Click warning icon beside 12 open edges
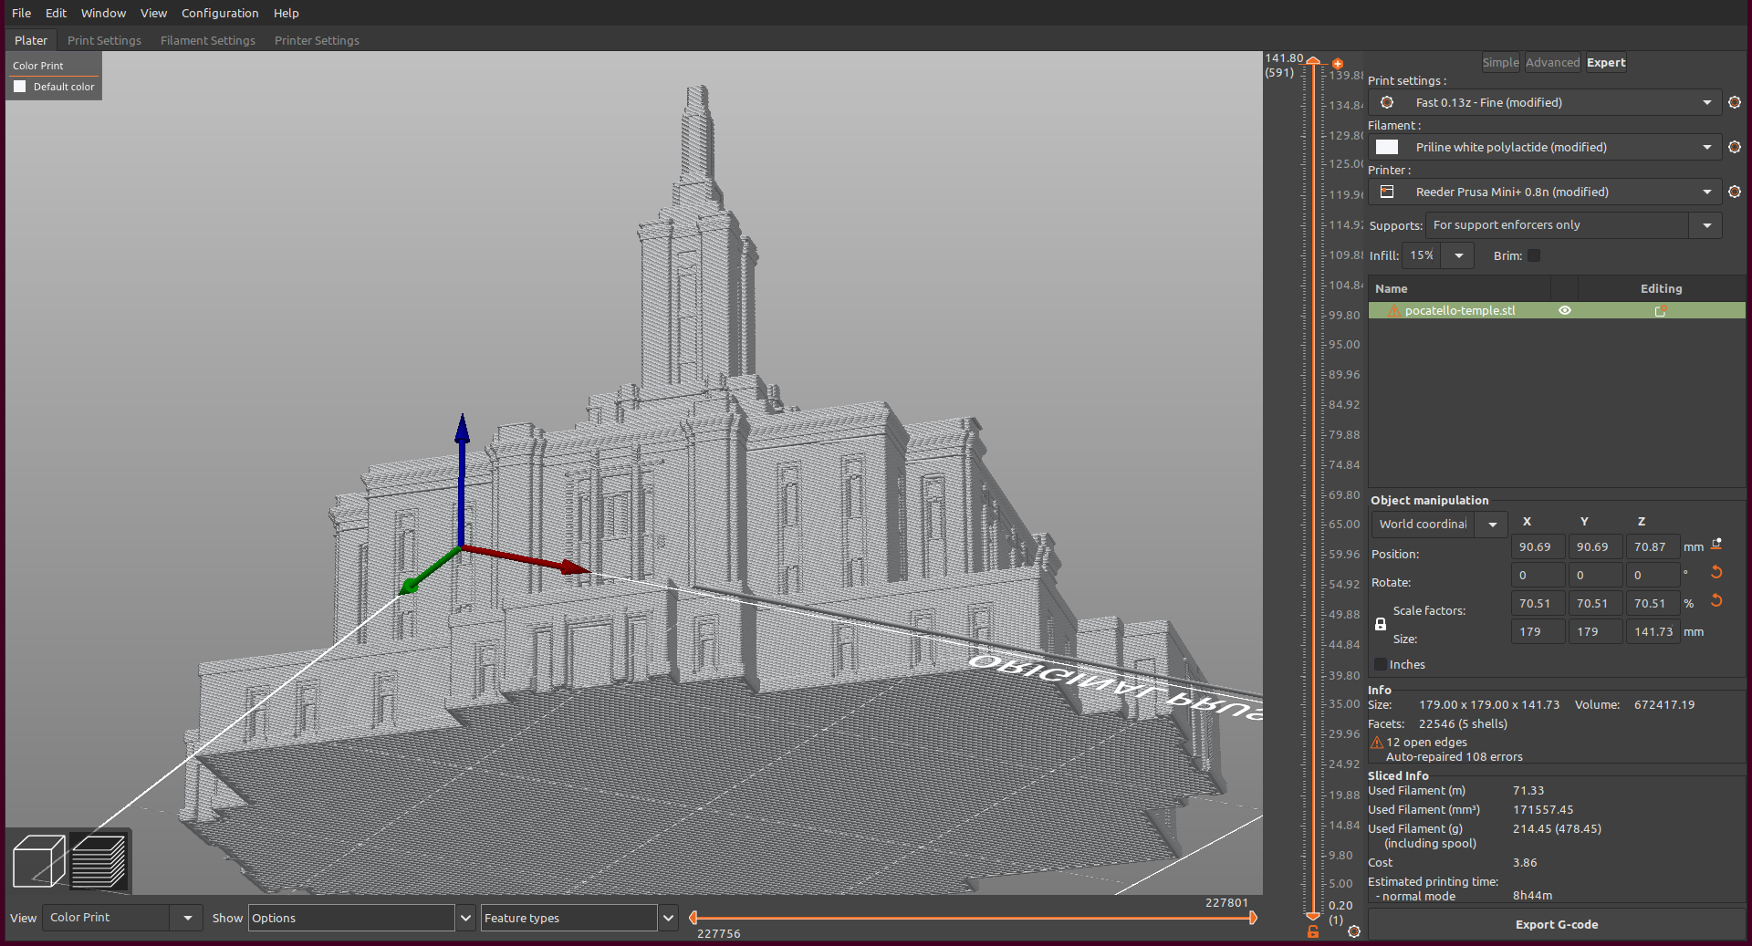 (x=1377, y=743)
